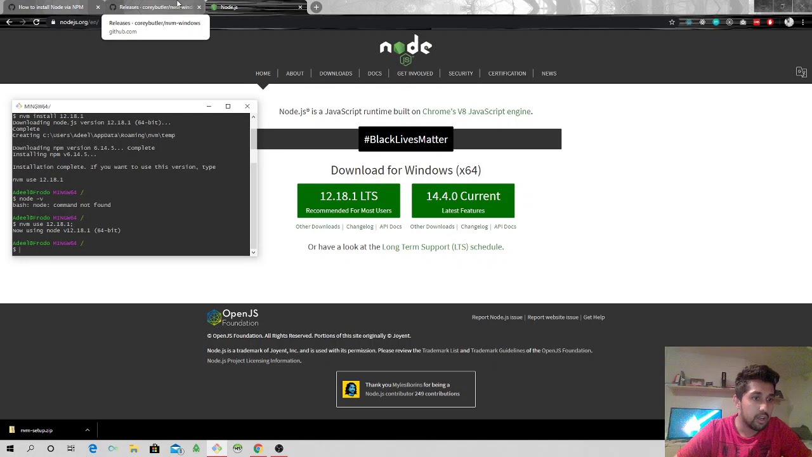Click the #BlackLivesMatter banner

click(406, 140)
